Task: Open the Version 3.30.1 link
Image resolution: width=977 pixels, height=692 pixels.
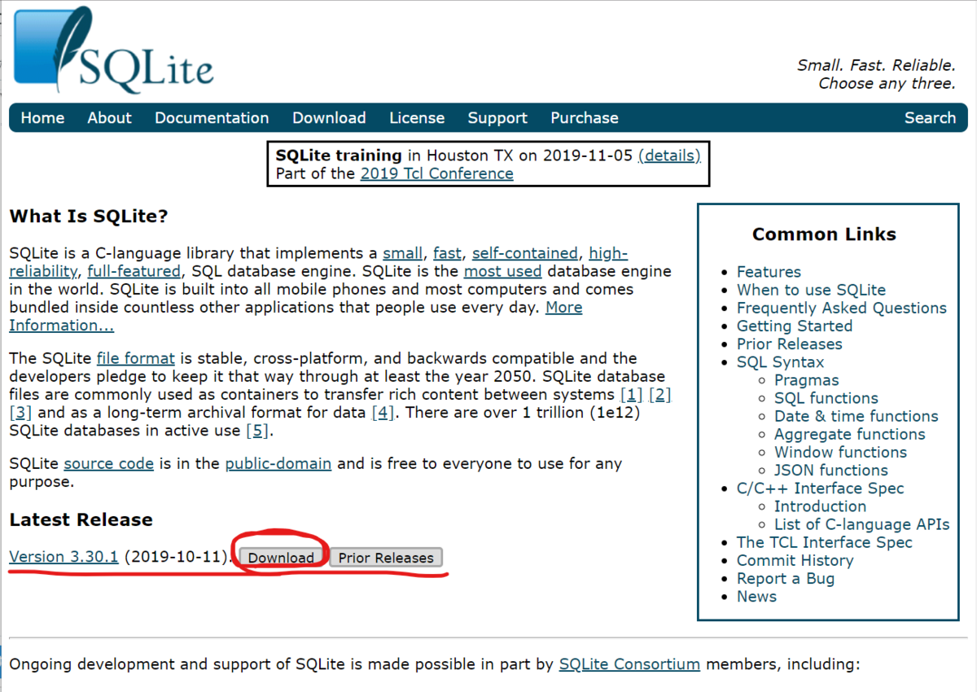Action: coord(64,557)
